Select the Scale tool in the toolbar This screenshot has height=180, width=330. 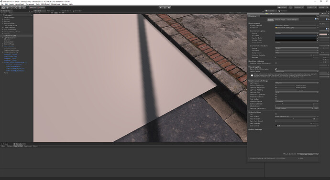click(16, 8)
